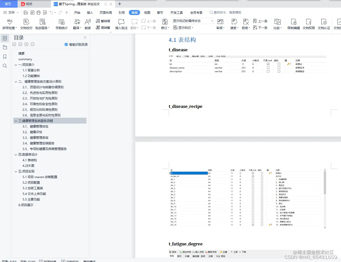Collapse 三.健康管理系统服务流程 section
Screen dimensions: 341x262
point(16,121)
